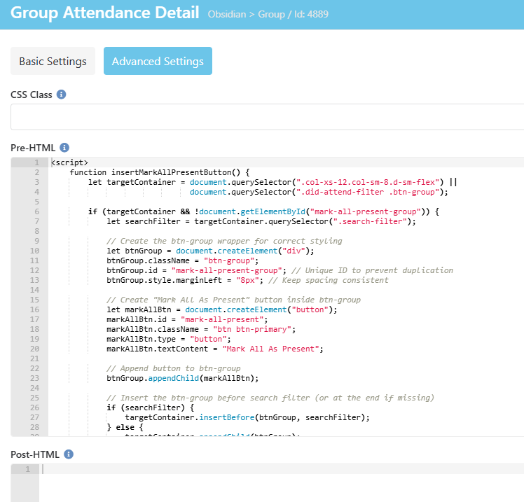
Task: Click the CSS Class label
Action: (32, 95)
